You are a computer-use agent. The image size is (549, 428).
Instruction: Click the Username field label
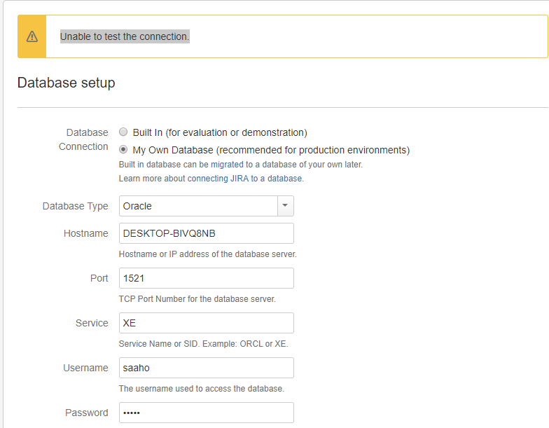pyautogui.click(x=85, y=368)
